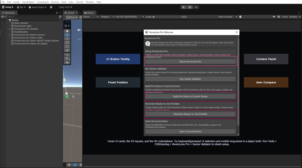This screenshot has height=168, width=302.
Task: Open the GameObject menu
Action: (28, 2)
